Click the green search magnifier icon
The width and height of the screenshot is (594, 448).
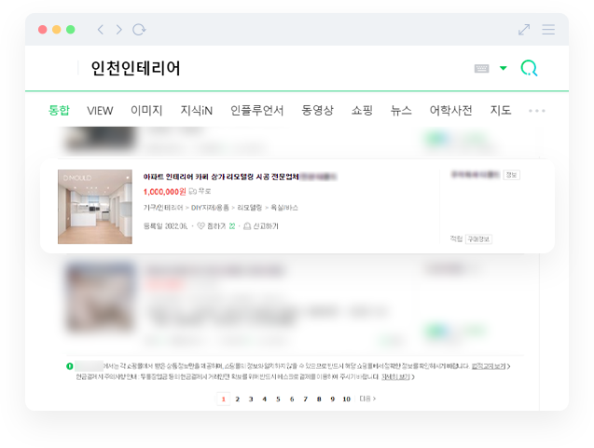pos(529,68)
